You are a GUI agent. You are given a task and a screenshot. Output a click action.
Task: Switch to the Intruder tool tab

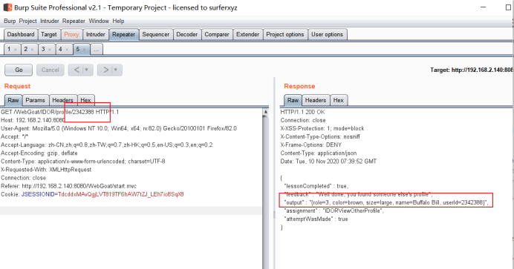(x=95, y=34)
